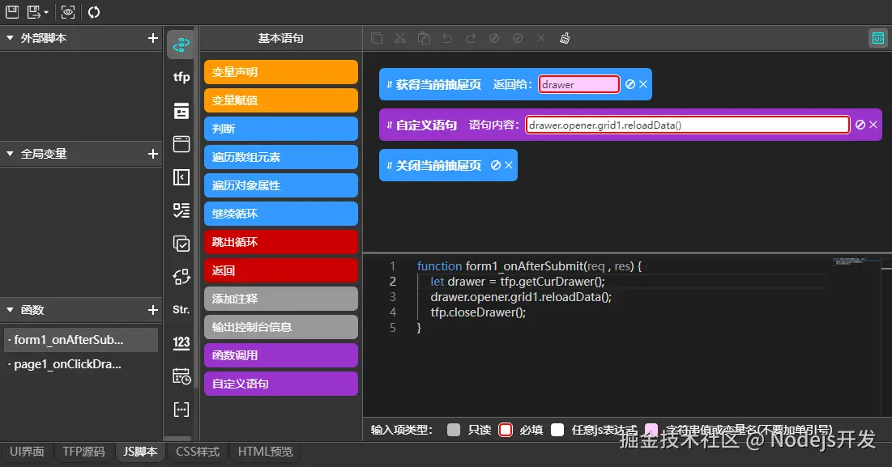Open the tfp category in sidebar
This screenshot has height=467, width=892.
(181, 77)
